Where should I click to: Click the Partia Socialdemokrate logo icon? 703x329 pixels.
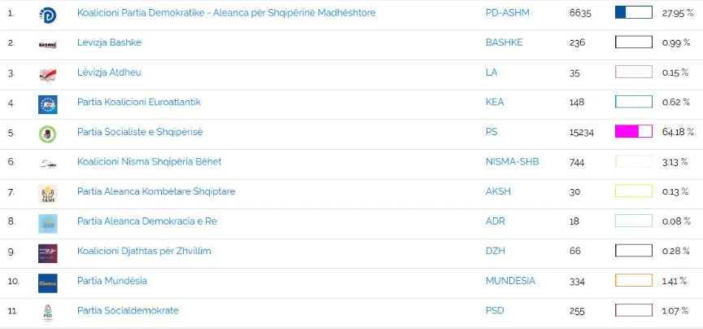click(x=47, y=312)
